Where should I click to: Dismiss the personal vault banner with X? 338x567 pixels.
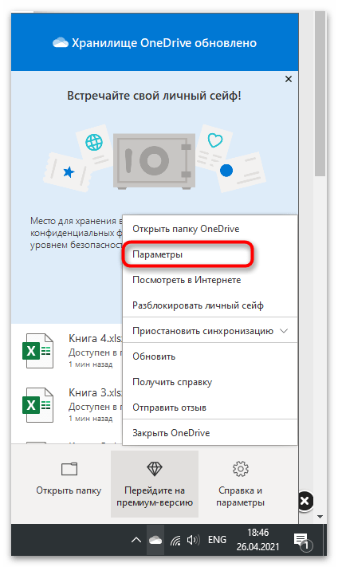[x=288, y=79]
